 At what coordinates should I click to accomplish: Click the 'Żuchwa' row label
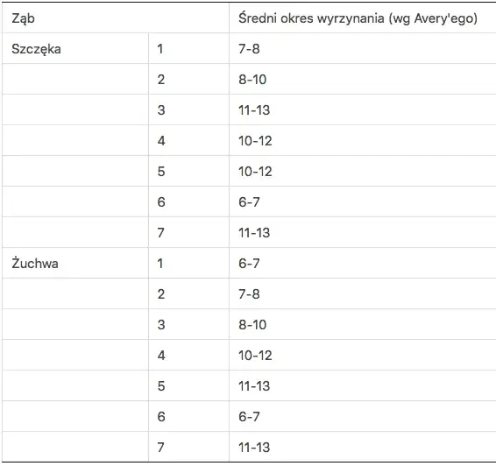tap(35, 264)
